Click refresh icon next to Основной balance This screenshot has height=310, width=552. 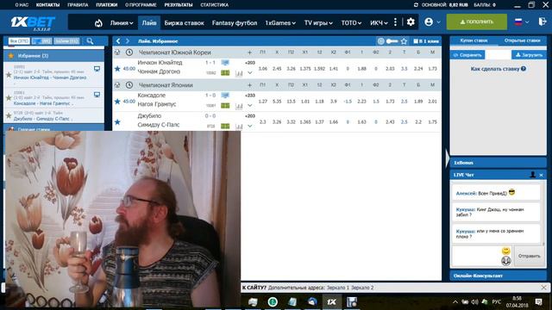click(416, 5)
